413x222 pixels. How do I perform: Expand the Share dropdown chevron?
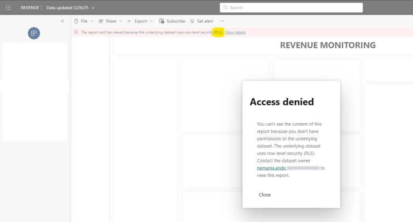[121, 21]
